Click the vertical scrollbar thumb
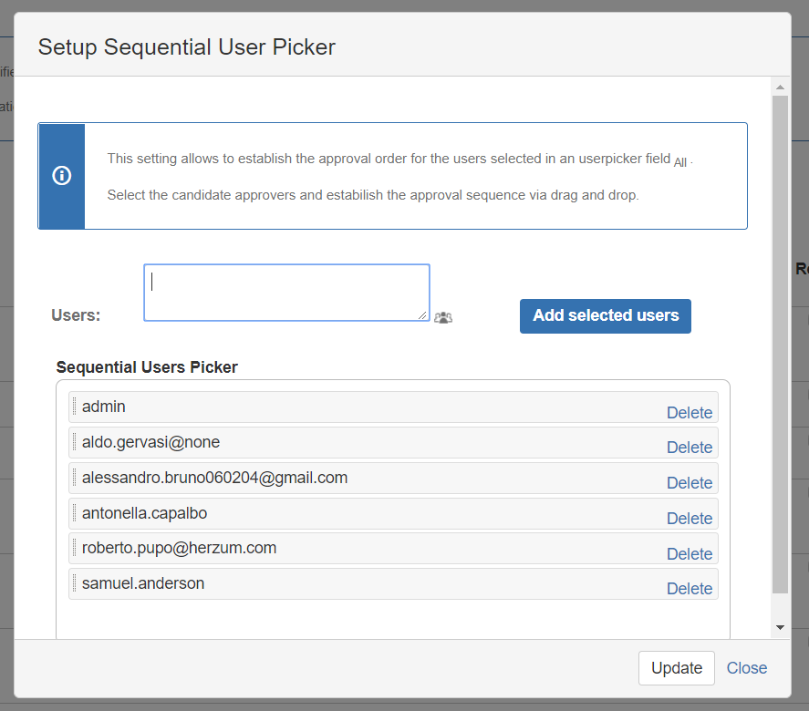This screenshot has width=809, height=711. pos(780,345)
